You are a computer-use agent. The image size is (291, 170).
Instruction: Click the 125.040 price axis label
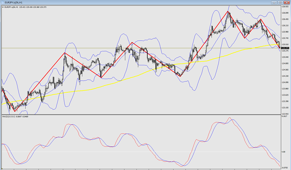[x=285, y=57]
